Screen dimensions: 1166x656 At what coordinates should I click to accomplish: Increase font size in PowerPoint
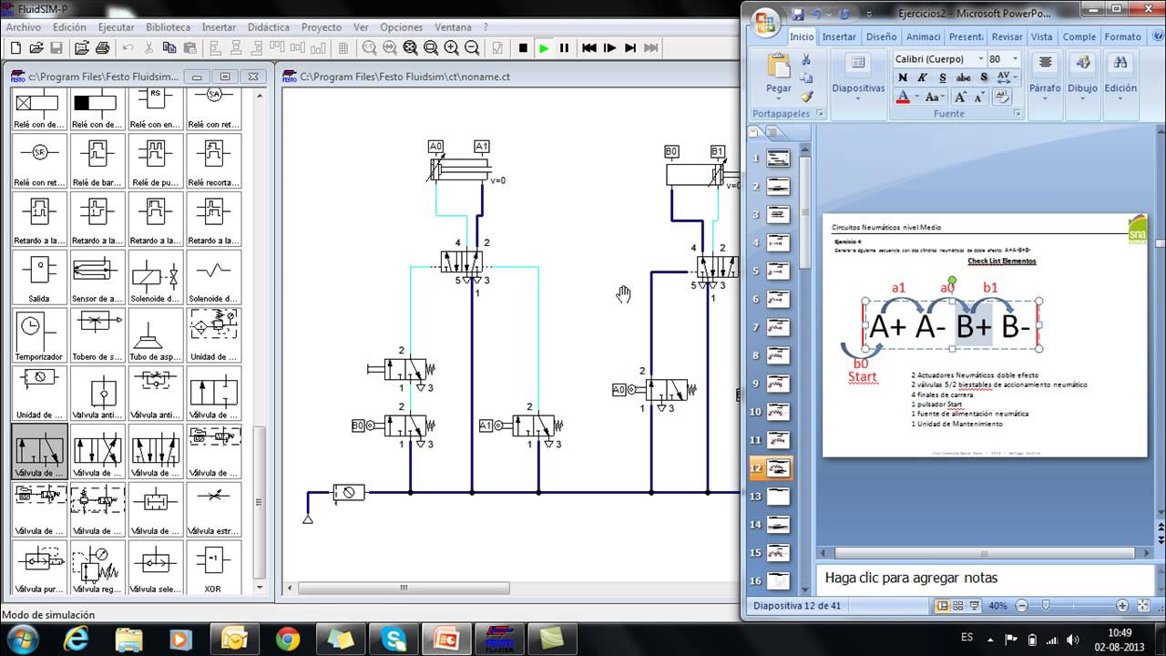(960, 97)
